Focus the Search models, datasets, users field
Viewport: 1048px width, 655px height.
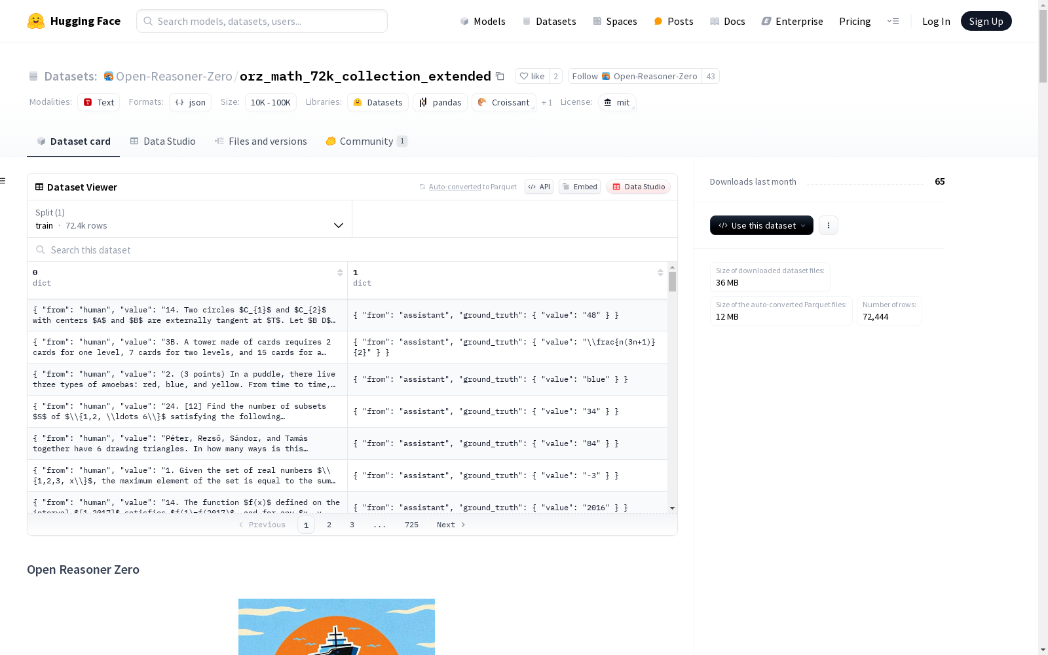[x=262, y=21]
